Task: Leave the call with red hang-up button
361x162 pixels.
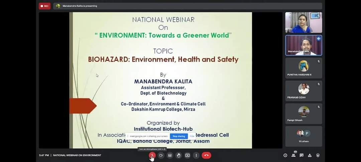Action: click(x=206, y=155)
